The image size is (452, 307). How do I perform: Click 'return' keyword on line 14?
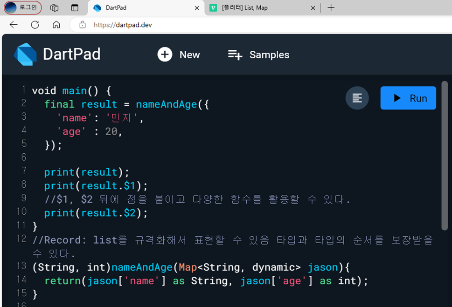pos(63,281)
